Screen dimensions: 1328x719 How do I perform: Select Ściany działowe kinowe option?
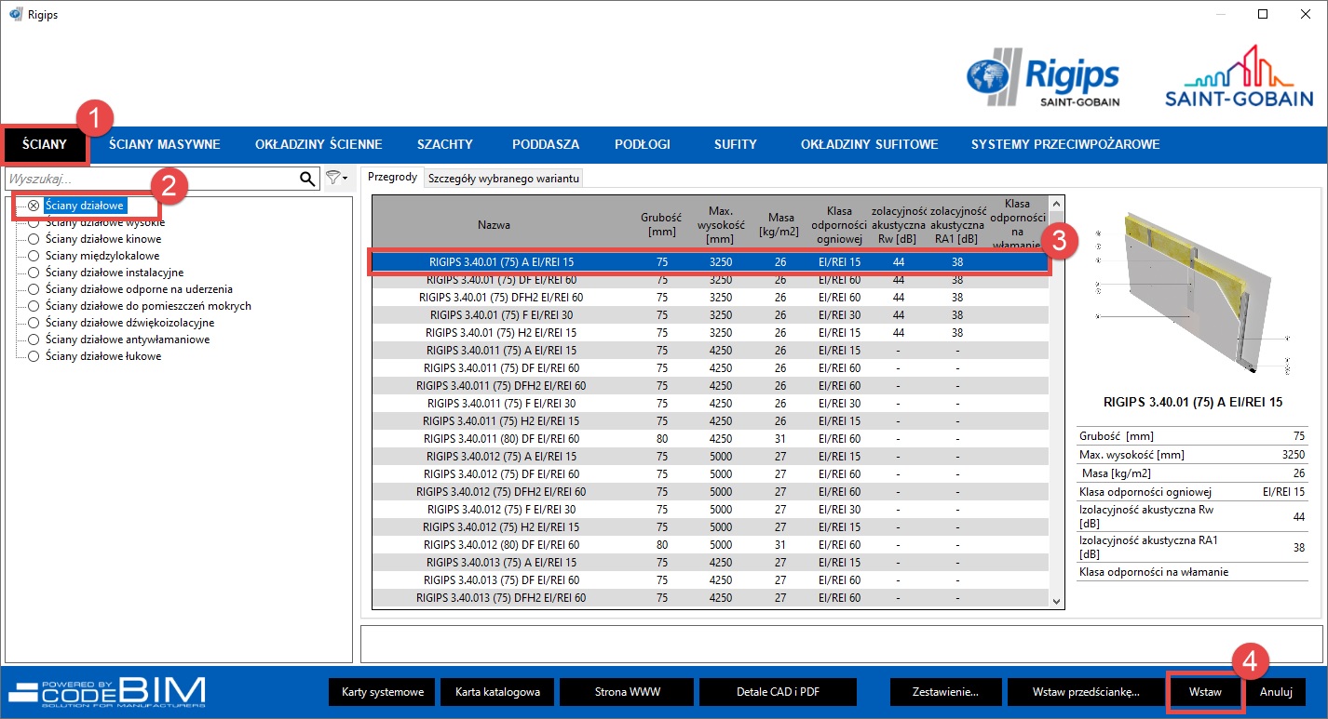click(x=94, y=239)
